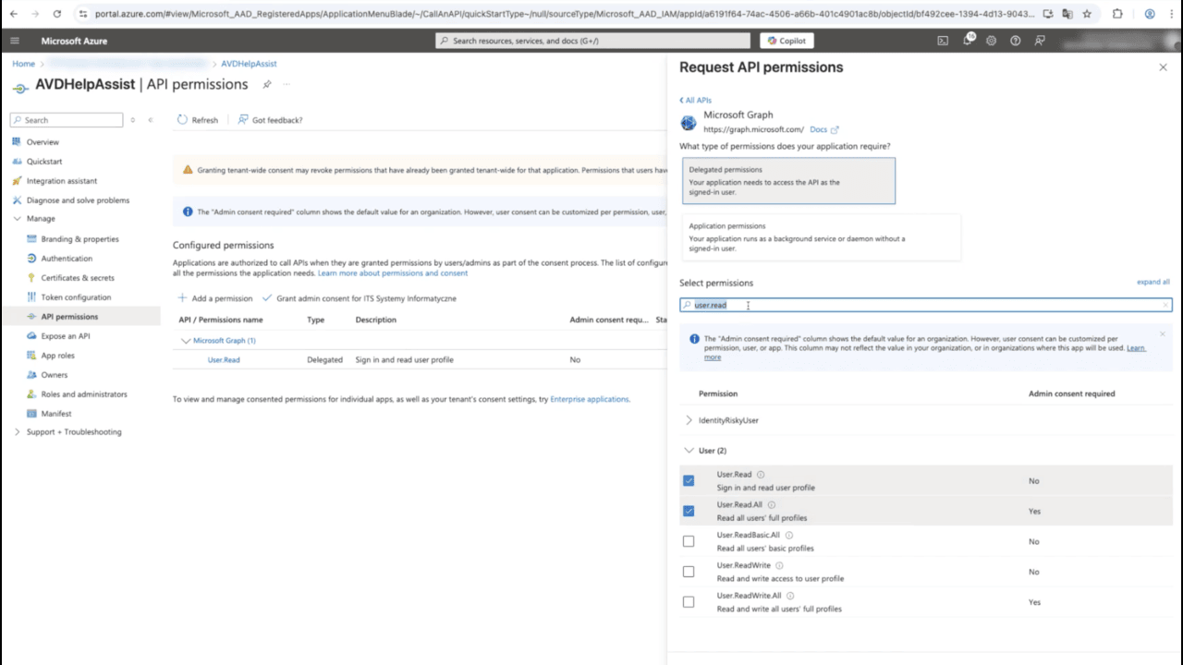Open portal settings gear
This screenshot has height=665, width=1183.
coord(992,41)
